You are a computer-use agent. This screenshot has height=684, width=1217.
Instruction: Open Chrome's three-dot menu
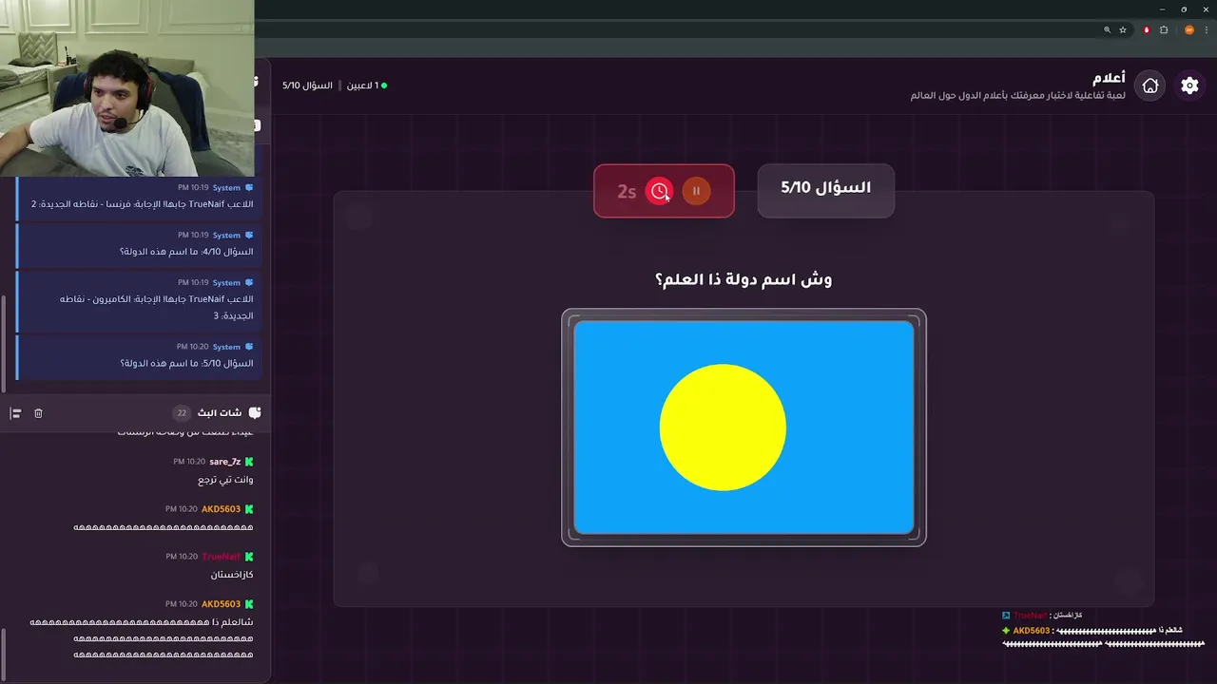(x=1206, y=30)
